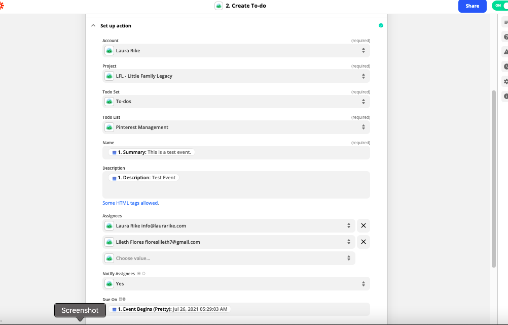Viewport: 508px width, 325px height.
Task: Open the info details sidebar icon
Action: point(505,96)
